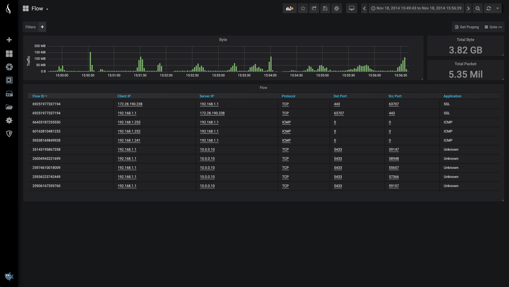Cycle view mode with monitor icon
509x287 pixels.
352,8
